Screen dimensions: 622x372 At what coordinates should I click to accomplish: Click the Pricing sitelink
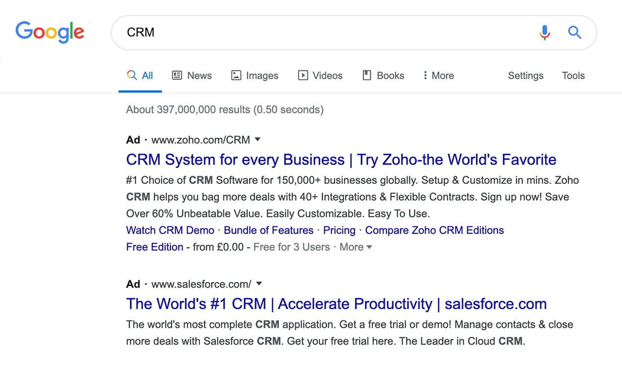pos(339,230)
